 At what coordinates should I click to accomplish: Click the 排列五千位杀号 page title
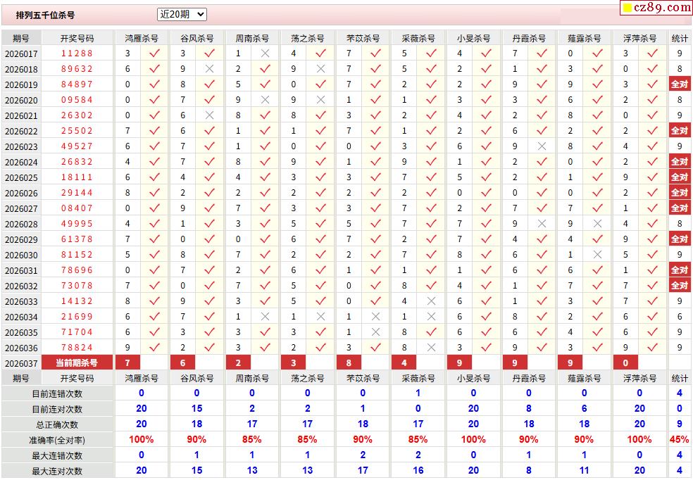(x=45, y=15)
